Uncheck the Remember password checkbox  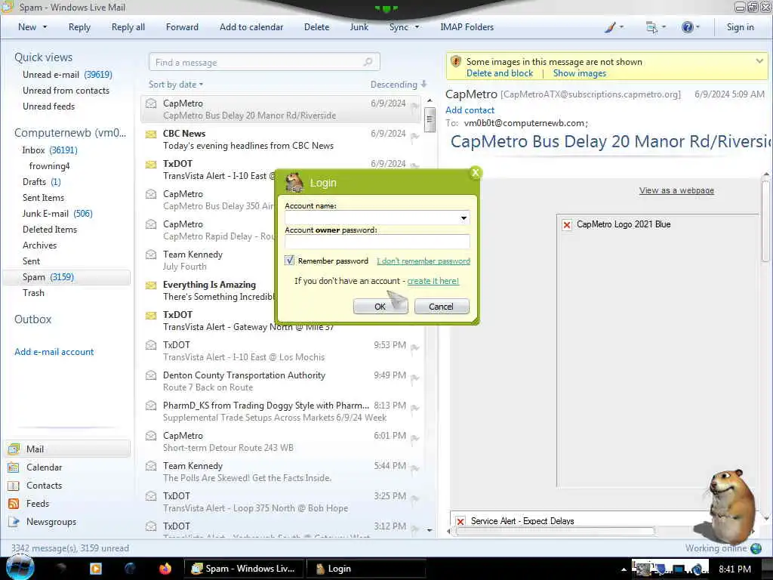coord(289,261)
